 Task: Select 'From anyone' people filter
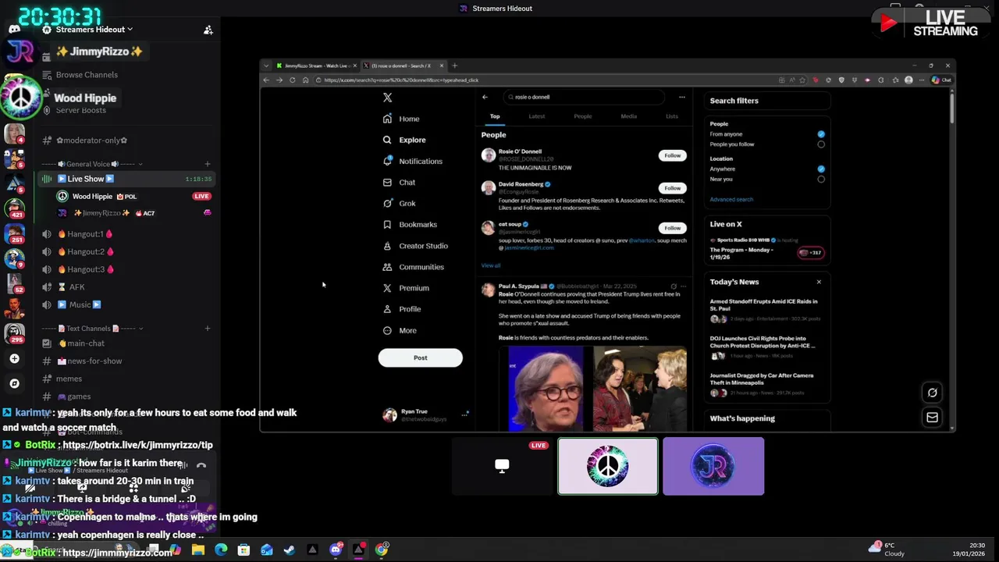click(x=821, y=134)
